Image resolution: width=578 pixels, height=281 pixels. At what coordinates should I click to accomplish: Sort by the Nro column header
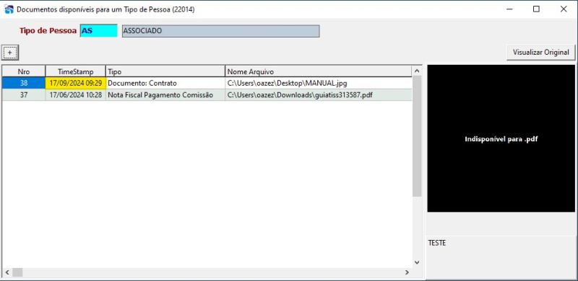(24, 71)
